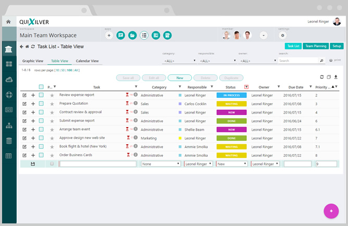Viewport: 348px width, 226px height.
Task: Check the Prepare Quotation row checkbox
Action: coord(41,104)
